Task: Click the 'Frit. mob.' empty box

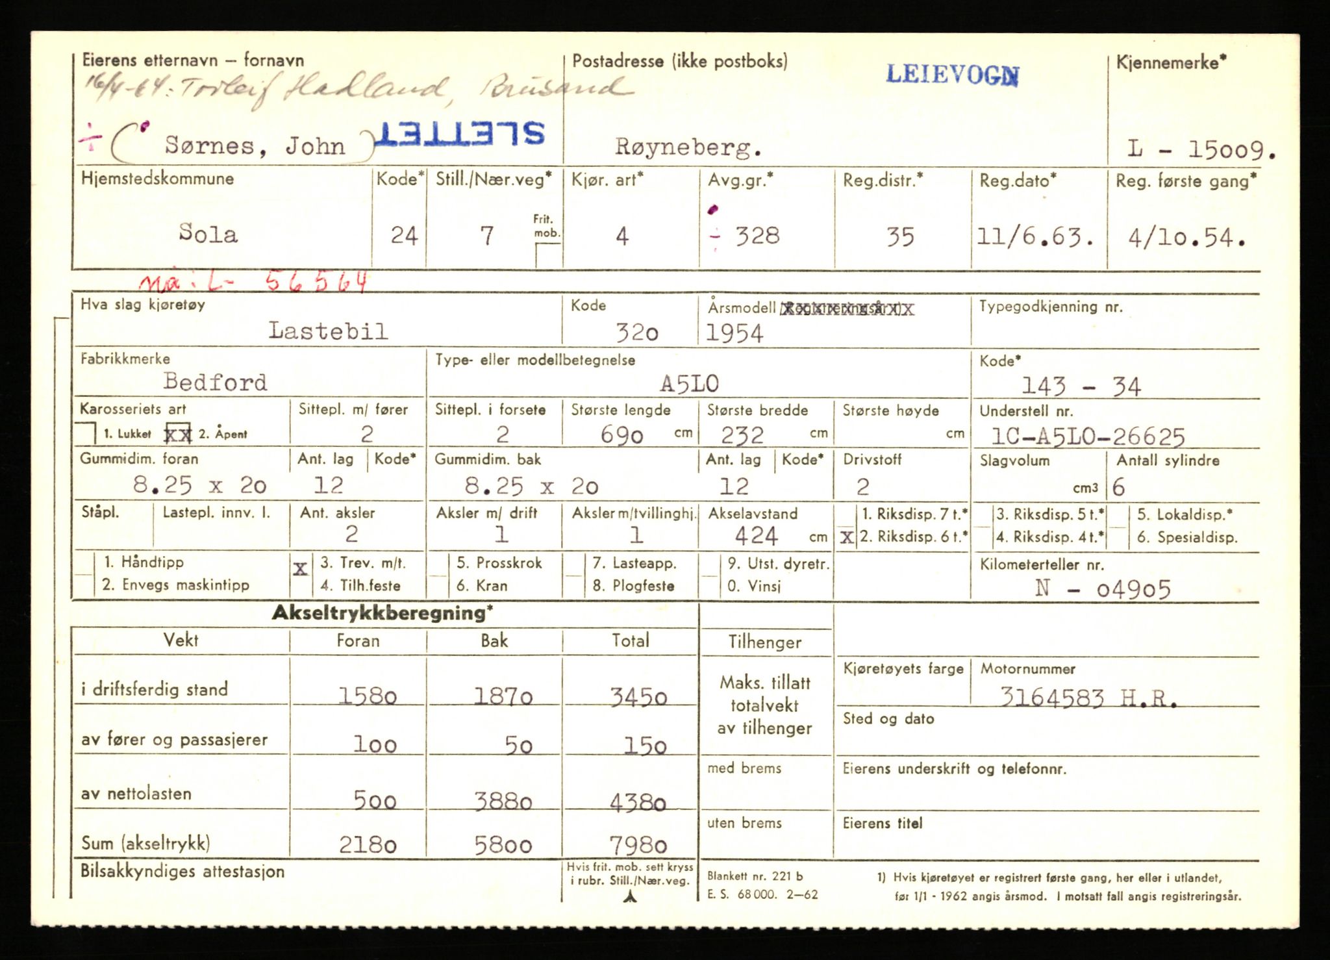Action: [x=549, y=255]
